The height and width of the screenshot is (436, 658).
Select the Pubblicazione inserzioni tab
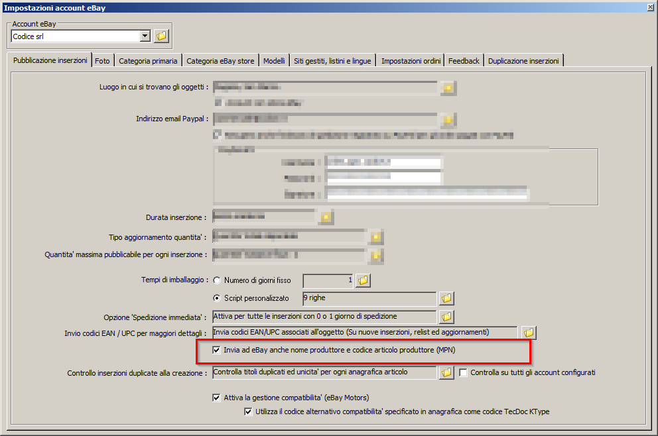tap(50, 60)
